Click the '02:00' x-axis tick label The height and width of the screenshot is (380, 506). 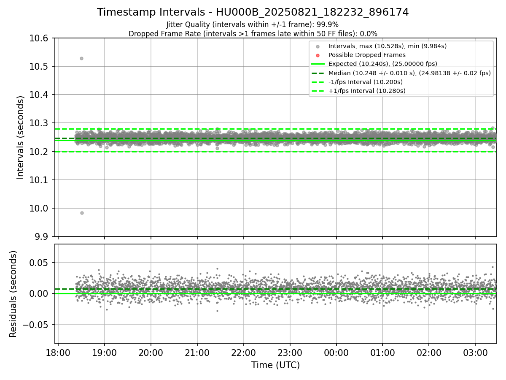coord(429,353)
